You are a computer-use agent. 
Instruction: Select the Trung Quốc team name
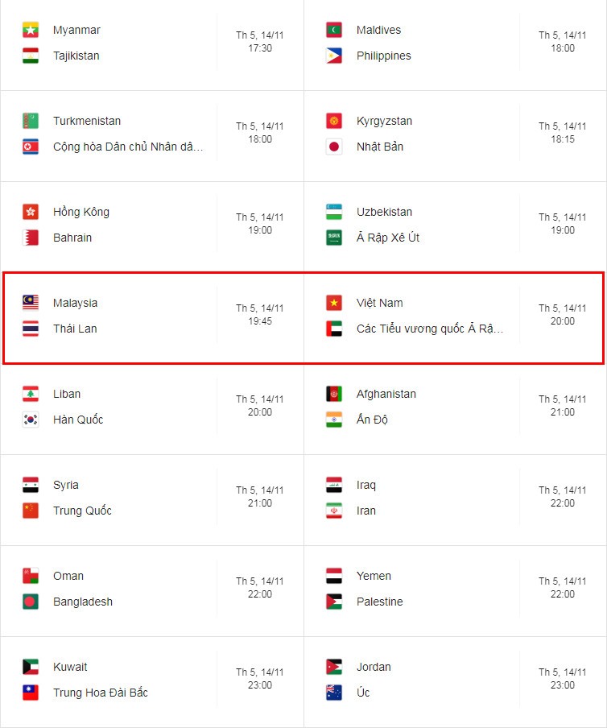[x=83, y=511]
